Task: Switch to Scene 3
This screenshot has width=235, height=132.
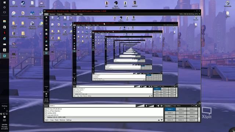Action: point(192,109)
